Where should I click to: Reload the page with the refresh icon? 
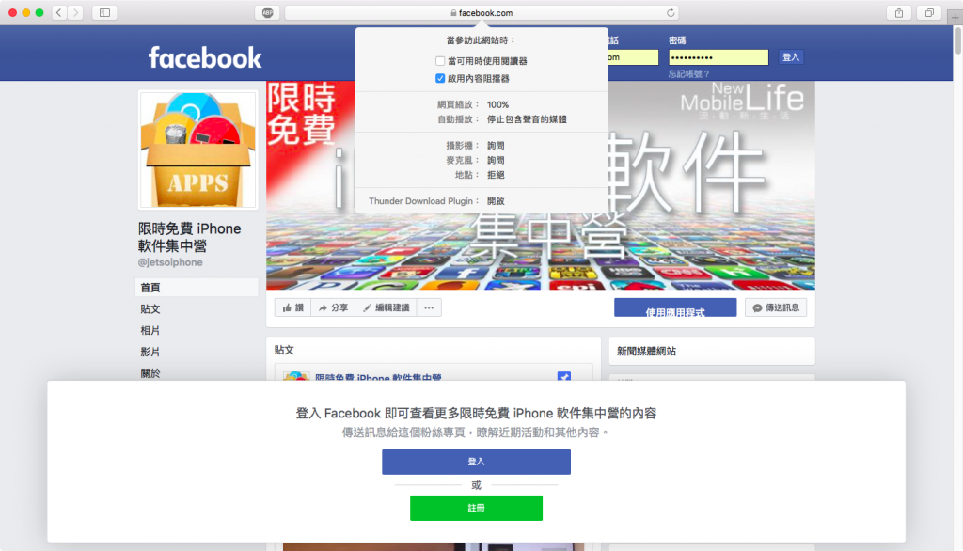click(671, 12)
